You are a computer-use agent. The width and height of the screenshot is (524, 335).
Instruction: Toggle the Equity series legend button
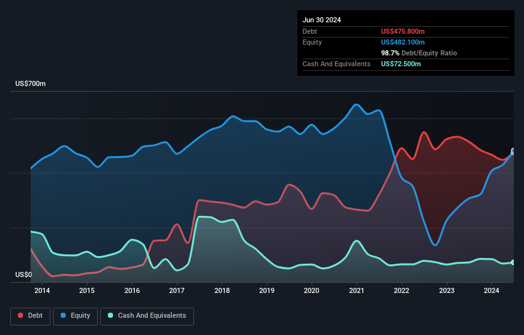click(x=75, y=316)
